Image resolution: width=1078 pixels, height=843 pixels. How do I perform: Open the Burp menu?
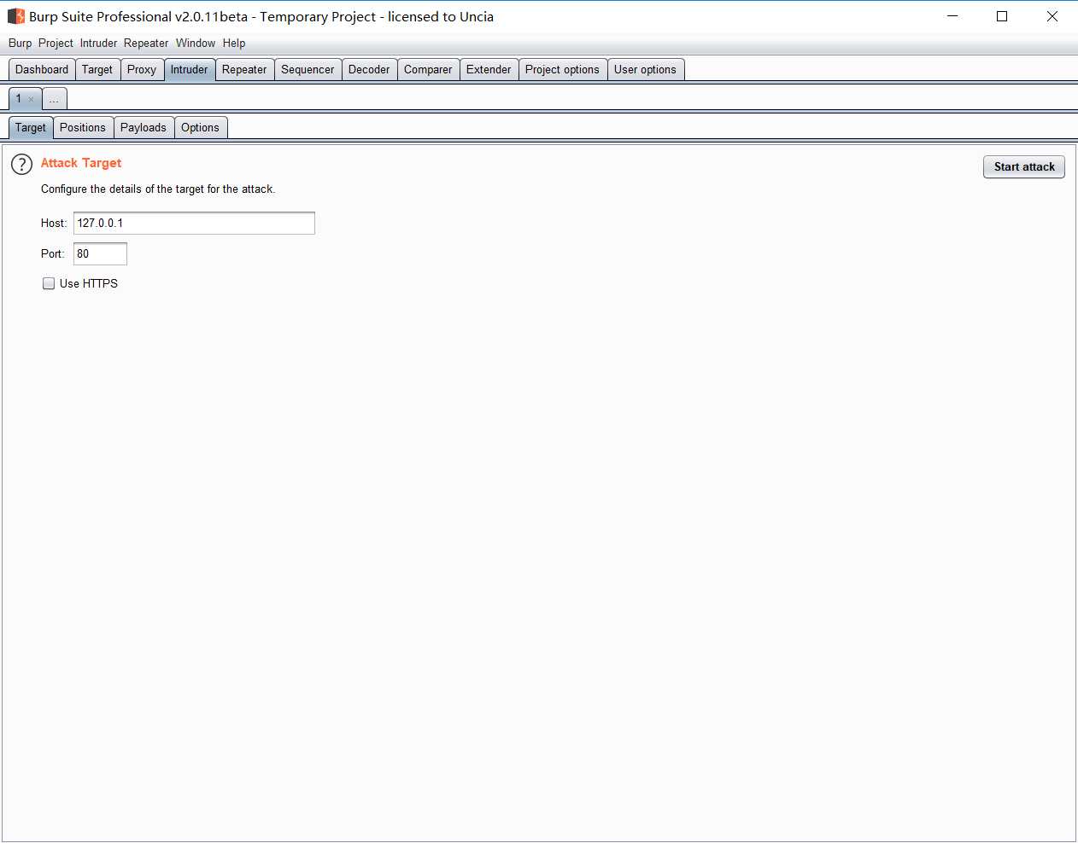pyautogui.click(x=20, y=43)
